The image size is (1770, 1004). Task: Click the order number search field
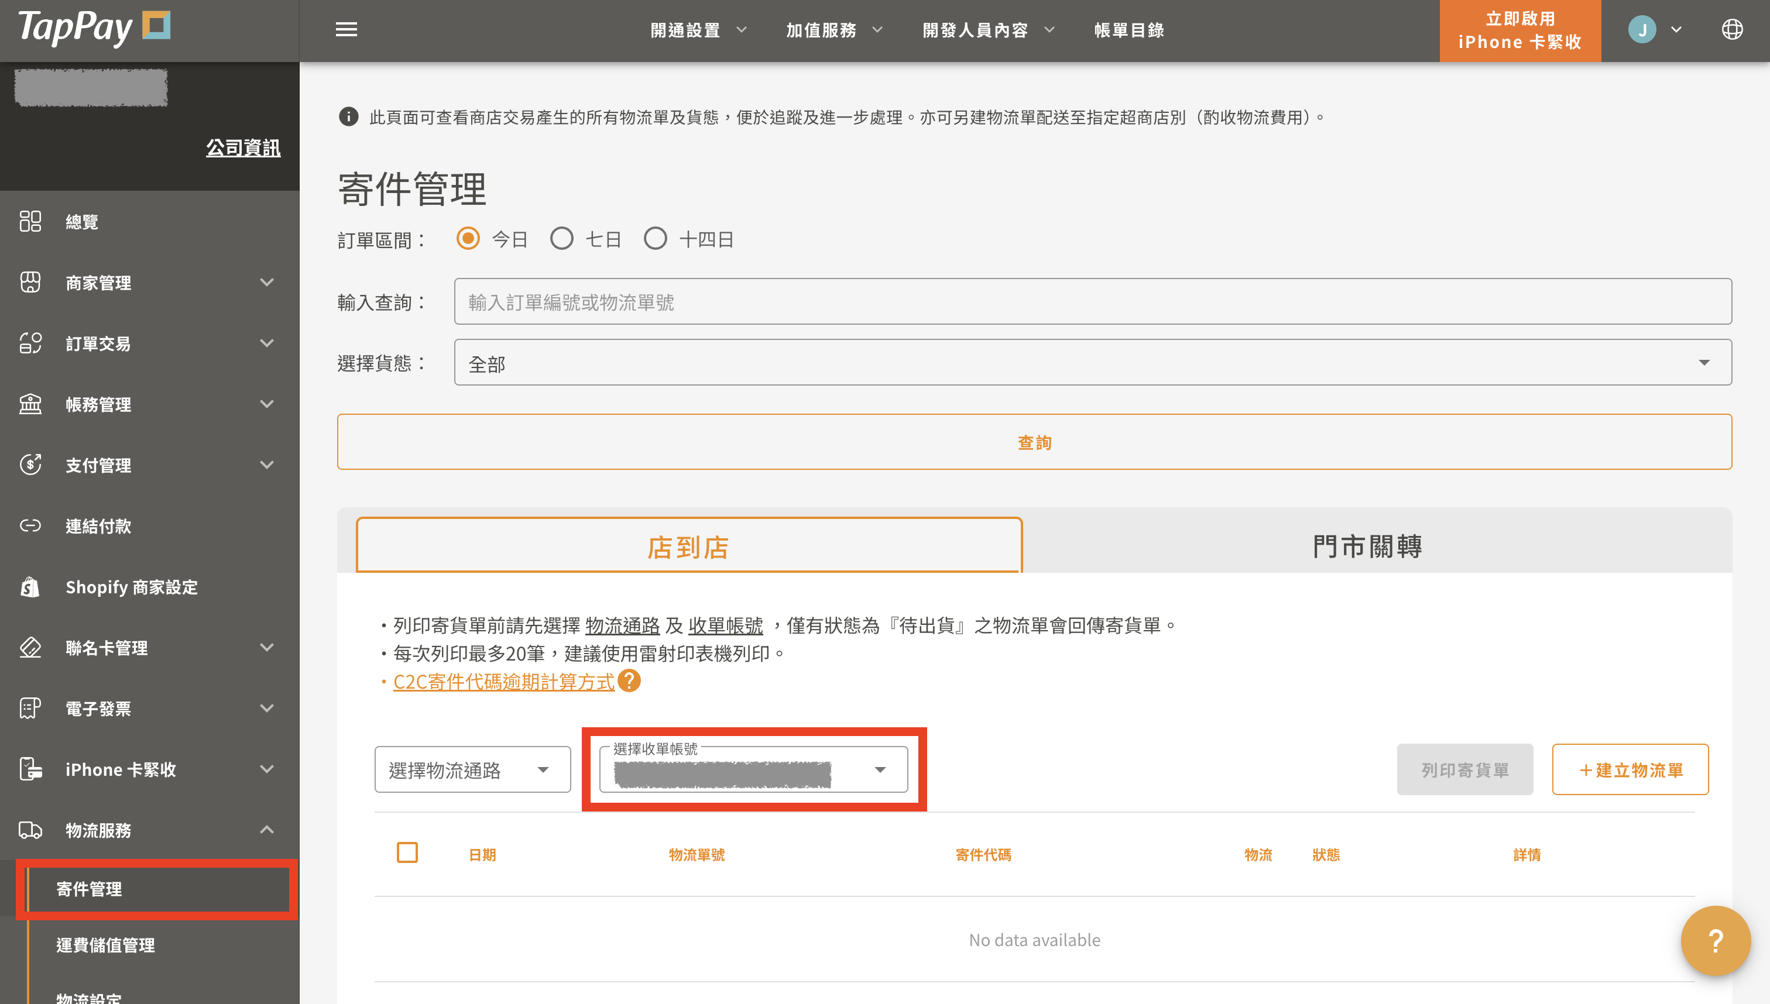pyautogui.click(x=1092, y=302)
